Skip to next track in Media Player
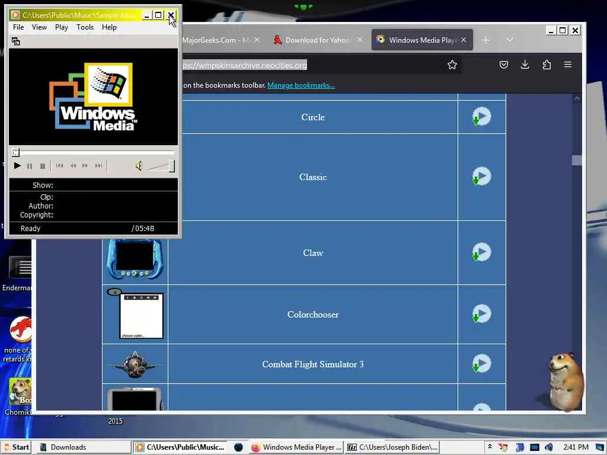This screenshot has width=607, height=455. (99, 166)
